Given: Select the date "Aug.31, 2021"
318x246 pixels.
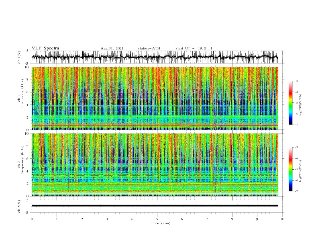Looking at the screenshot, I should pyautogui.click(x=112, y=48).
